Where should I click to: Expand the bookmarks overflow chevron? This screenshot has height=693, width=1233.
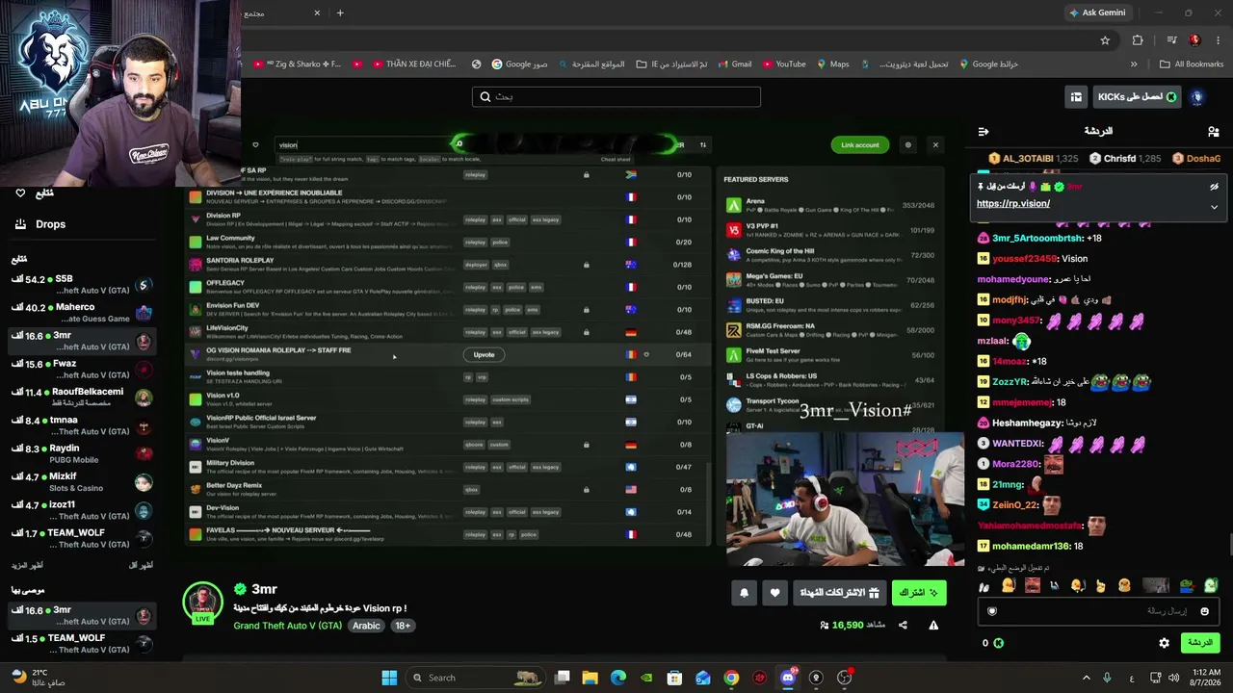[x=1134, y=64]
